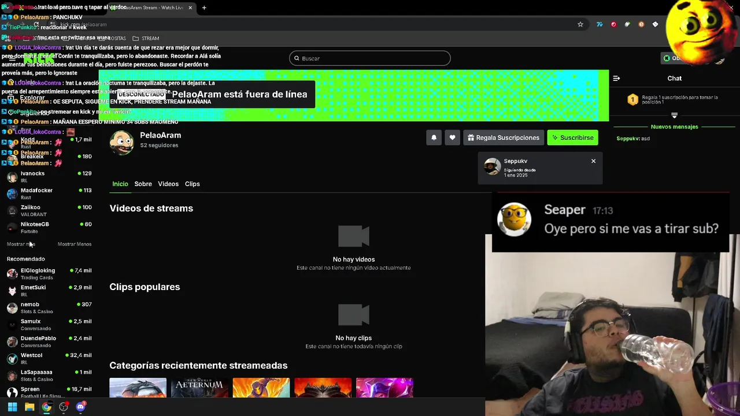Image resolution: width=740 pixels, height=416 pixels.
Task: Open the New World Aeternum category thumbnail
Action: click(x=199, y=388)
